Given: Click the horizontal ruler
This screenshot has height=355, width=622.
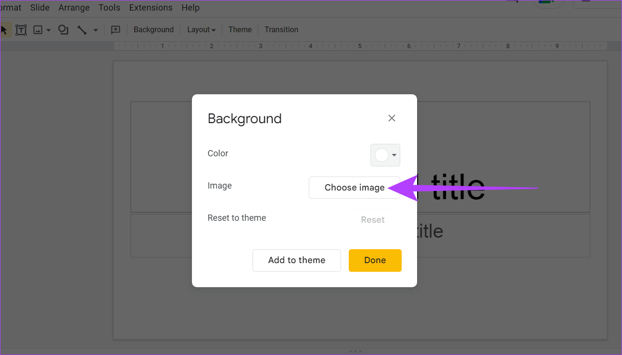Looking at the screenshot, I should pyautogui.click(x=360, y=46).
